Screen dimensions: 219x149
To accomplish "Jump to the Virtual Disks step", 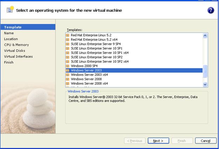I will click(x=14, y=50).
